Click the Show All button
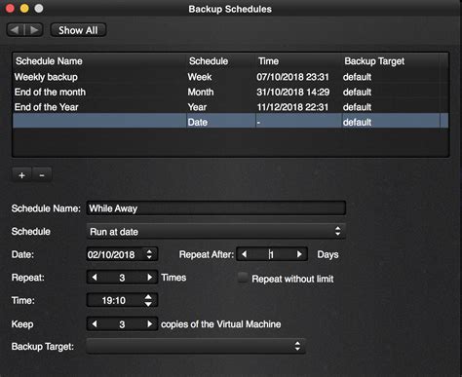 [x=78, y=30]
